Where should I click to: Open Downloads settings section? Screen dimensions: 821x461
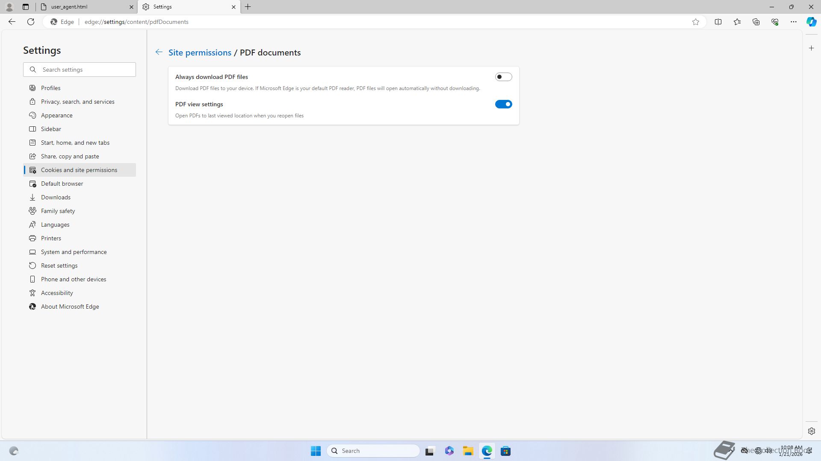[x=56, y=197]
